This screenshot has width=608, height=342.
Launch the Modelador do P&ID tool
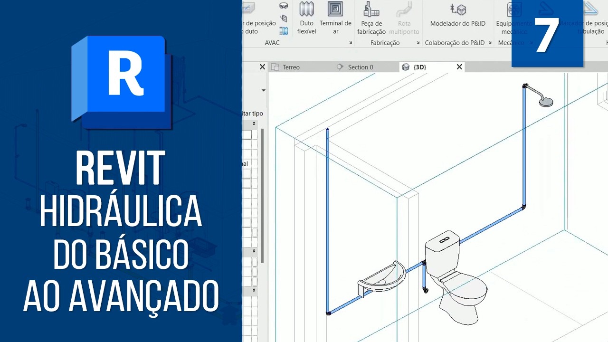pos(458,15)
